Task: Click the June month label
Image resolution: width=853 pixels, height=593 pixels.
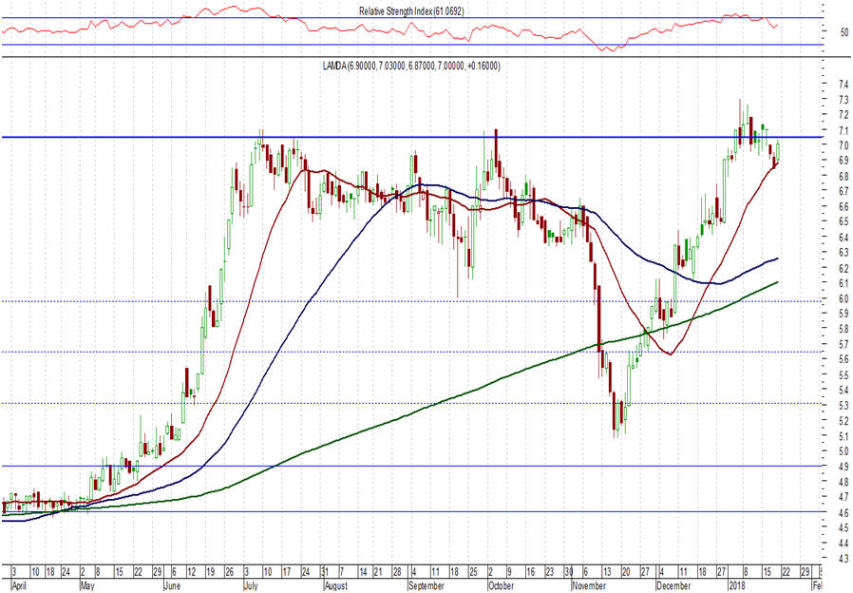Action: (x=172, y=586)
